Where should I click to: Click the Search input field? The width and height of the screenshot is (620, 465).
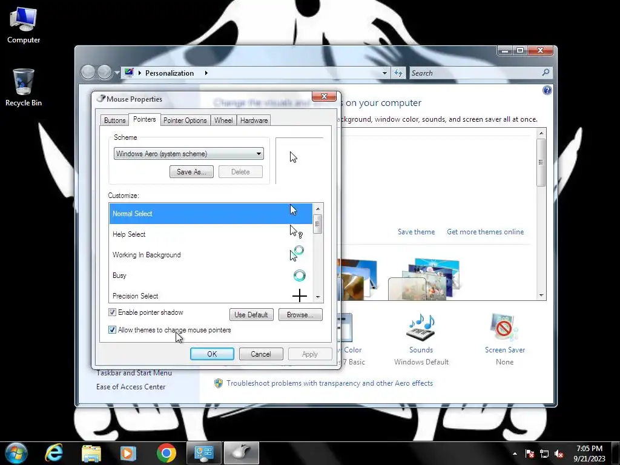coord(475,73)
